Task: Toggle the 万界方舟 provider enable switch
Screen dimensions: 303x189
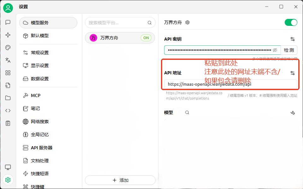Action: click(291, 22)
